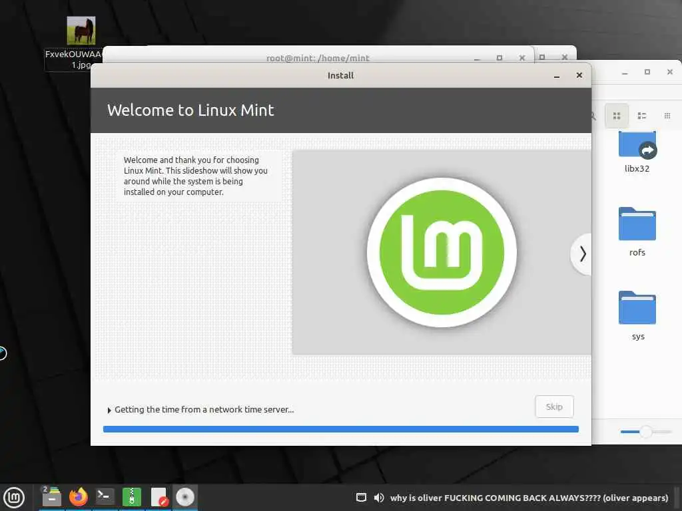Open the terminal from the taskbar
Screen dimensions: 682x511
click(x=105, y=496)
